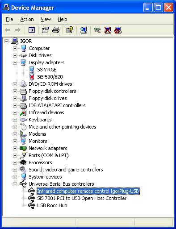Open the Help menu

tap(63, 19)
